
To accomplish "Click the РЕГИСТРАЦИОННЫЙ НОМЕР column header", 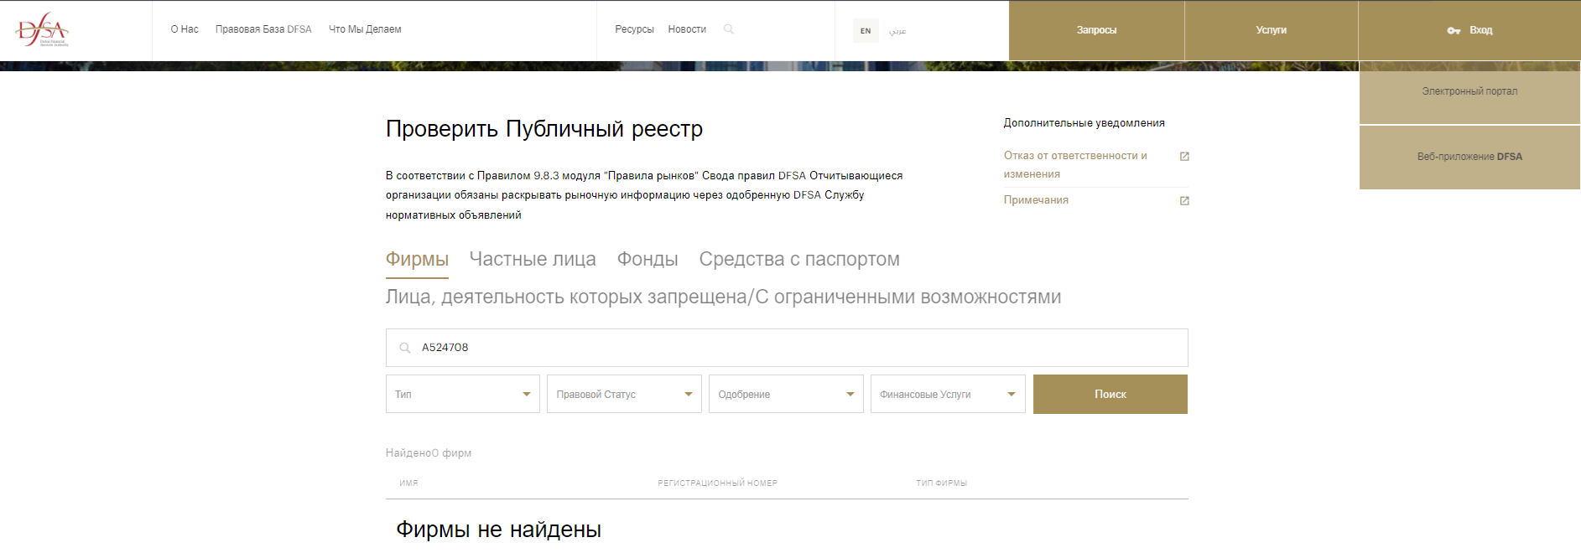I will [717, 483].
